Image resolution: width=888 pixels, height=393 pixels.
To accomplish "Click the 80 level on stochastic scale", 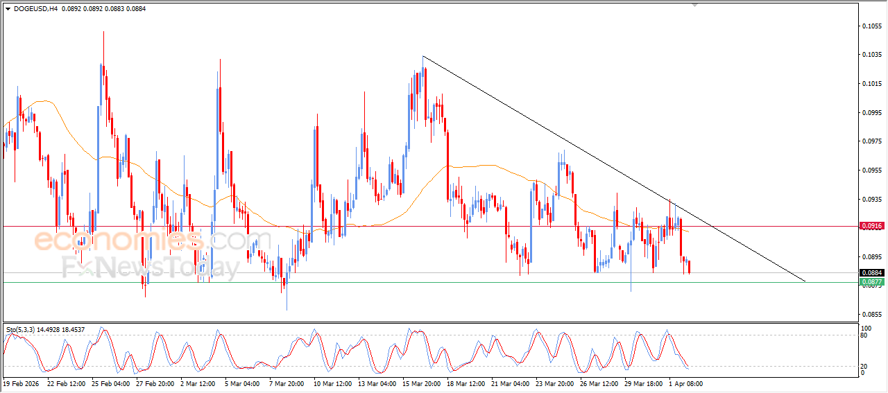I will click(x=865, y=335).
